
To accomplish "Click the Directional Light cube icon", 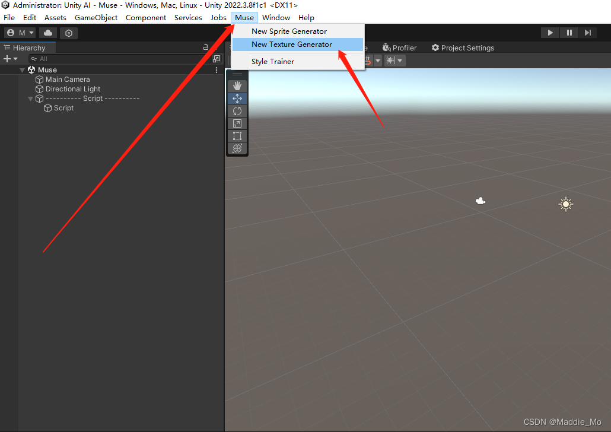I will 39,89.
